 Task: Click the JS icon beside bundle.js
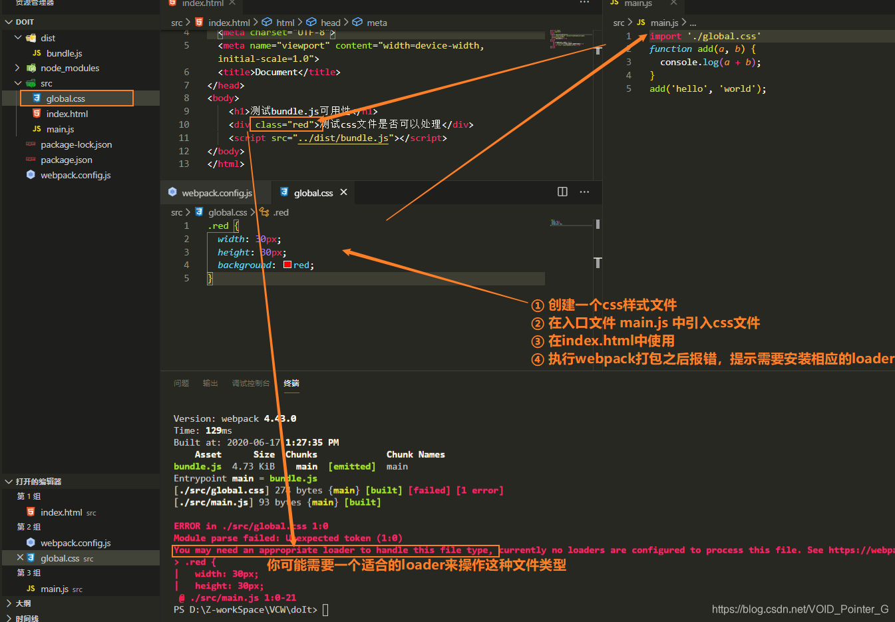37,53
